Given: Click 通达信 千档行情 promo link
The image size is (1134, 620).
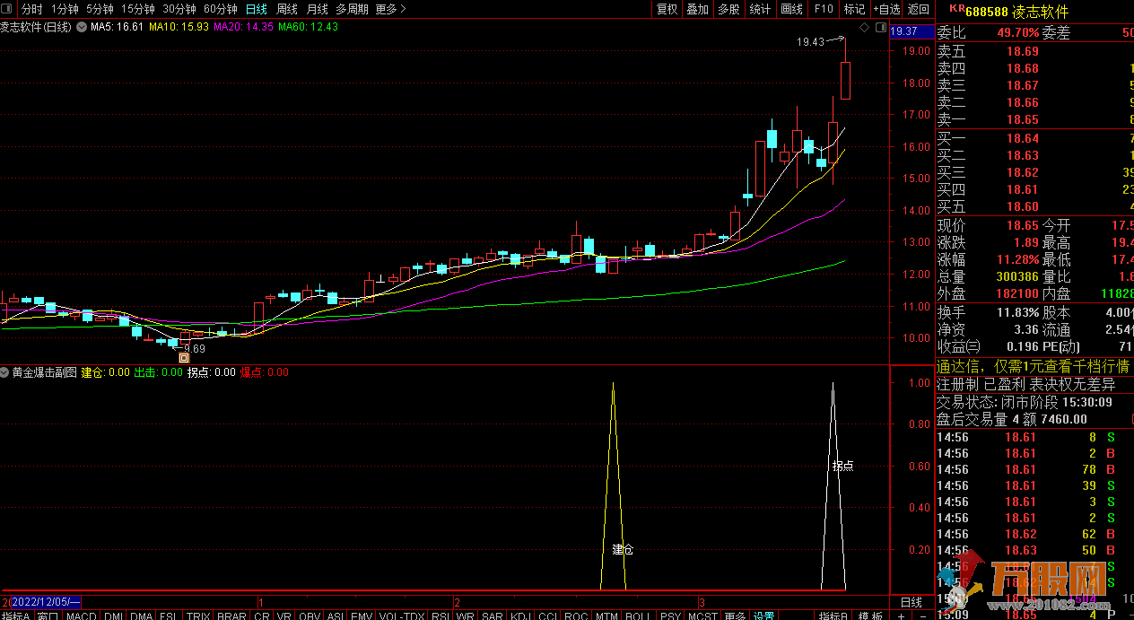Looking at the screenshot, I should 1034,366.
